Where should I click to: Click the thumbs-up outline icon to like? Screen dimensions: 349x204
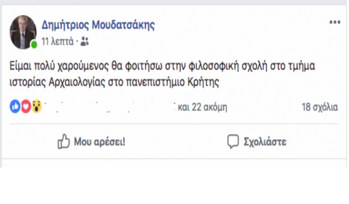click(63, 142)
